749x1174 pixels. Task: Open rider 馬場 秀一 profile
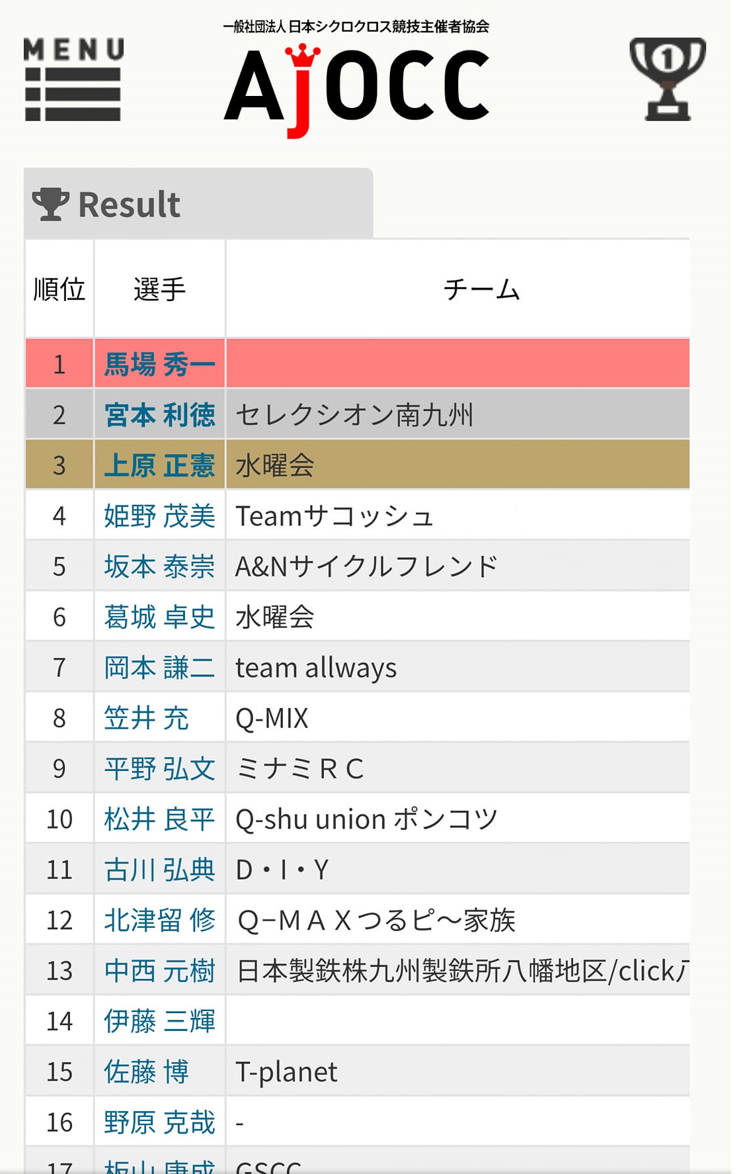159,365
